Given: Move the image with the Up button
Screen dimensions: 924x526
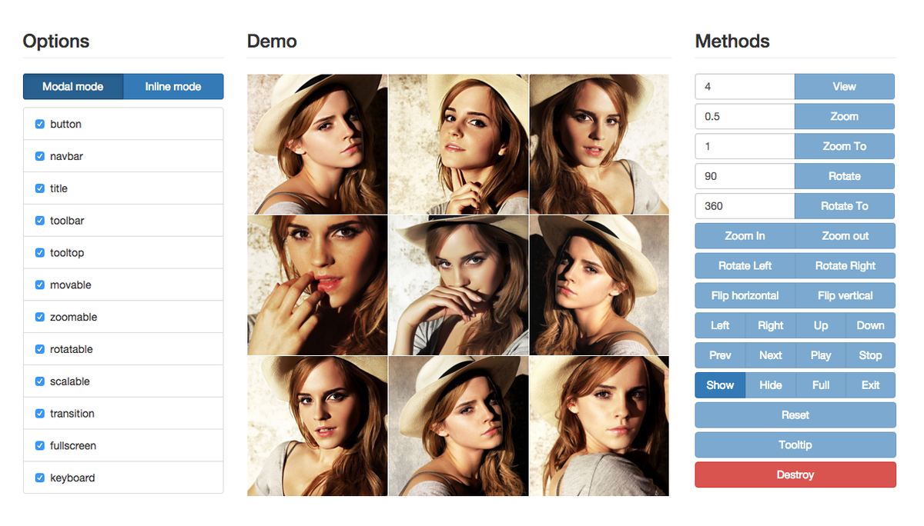Looking at the screenshot, I should [x=821, y=326].
